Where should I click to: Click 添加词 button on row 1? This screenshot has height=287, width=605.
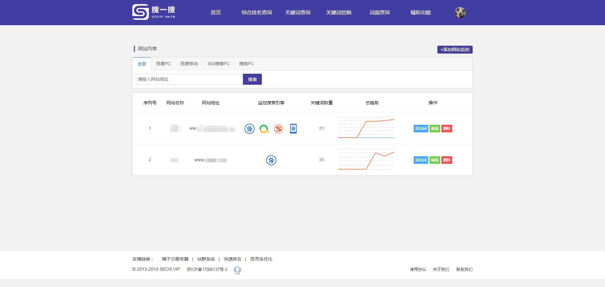point(421,129)
